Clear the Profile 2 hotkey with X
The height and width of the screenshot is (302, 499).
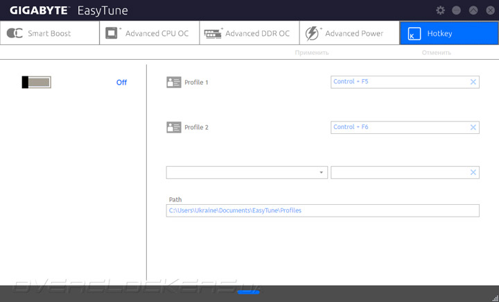click(473, 127)
